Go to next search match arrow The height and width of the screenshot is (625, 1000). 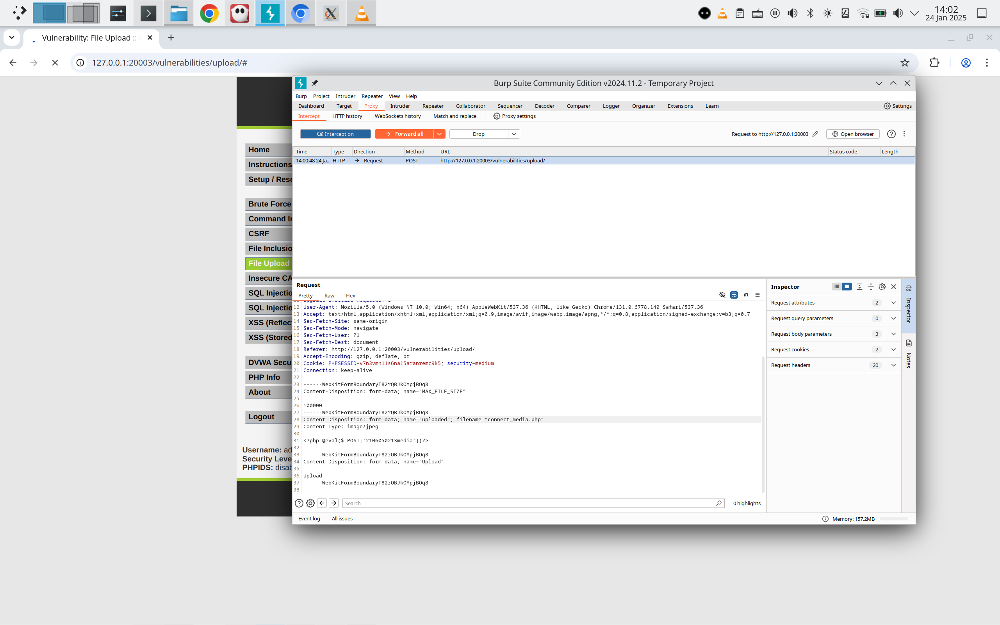pyautogui.click(x=333, y=503)
